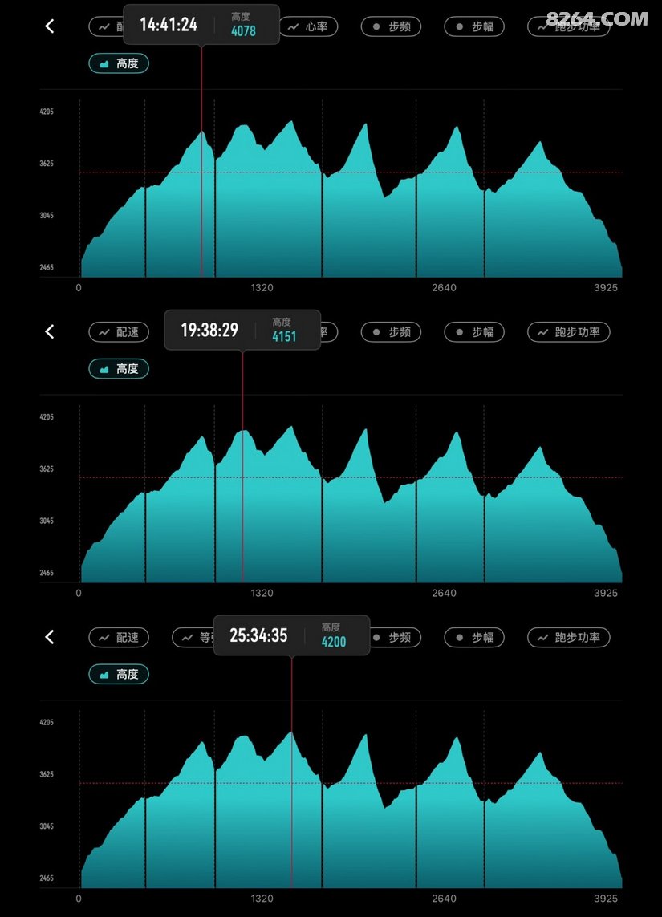Click axis label 3925 below the 25:34:35 chart
The height and width of the screenshot is (917, 662).
[606, 898]
